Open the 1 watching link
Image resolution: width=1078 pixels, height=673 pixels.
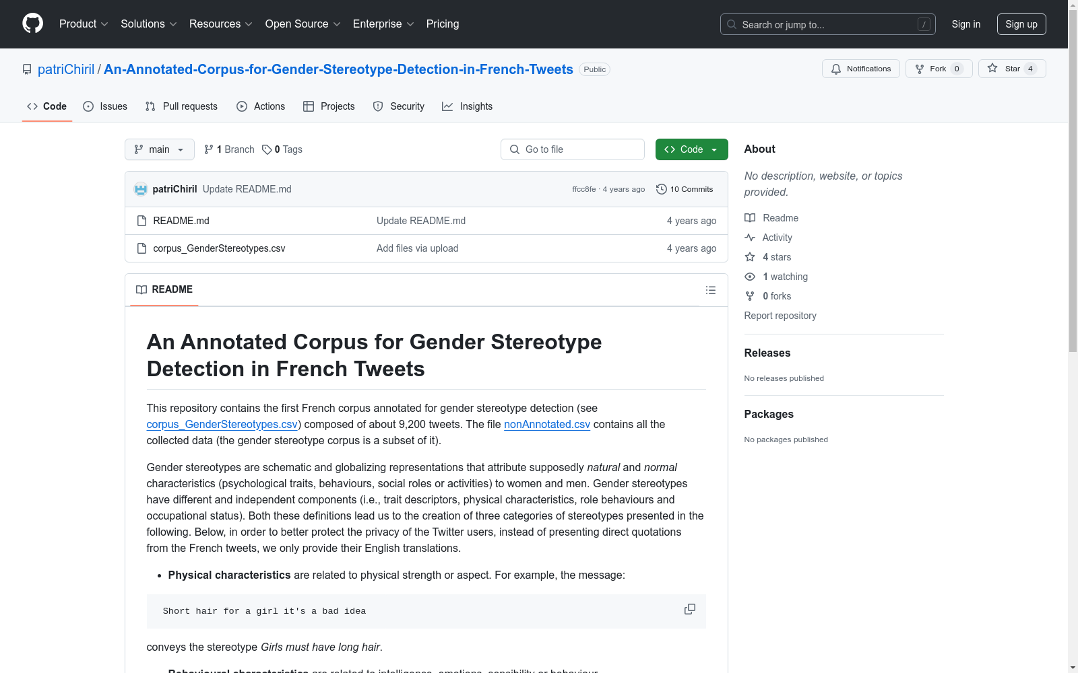[x=776, y=277]
